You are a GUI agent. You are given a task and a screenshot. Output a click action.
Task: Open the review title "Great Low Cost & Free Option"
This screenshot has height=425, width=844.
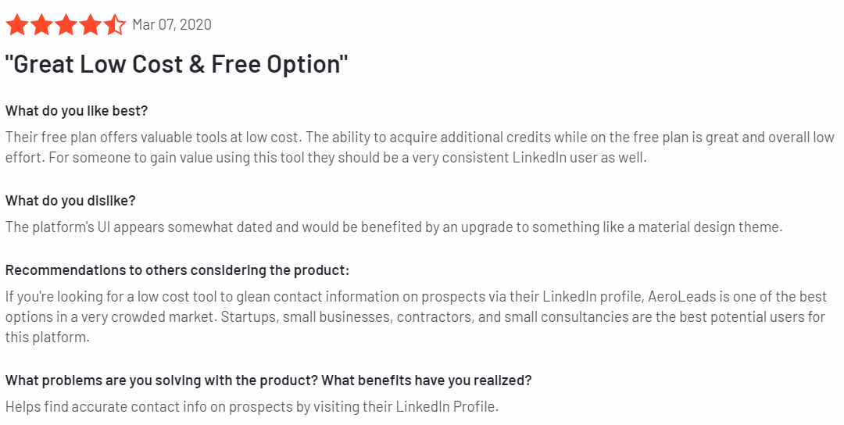tap(177, 64)
